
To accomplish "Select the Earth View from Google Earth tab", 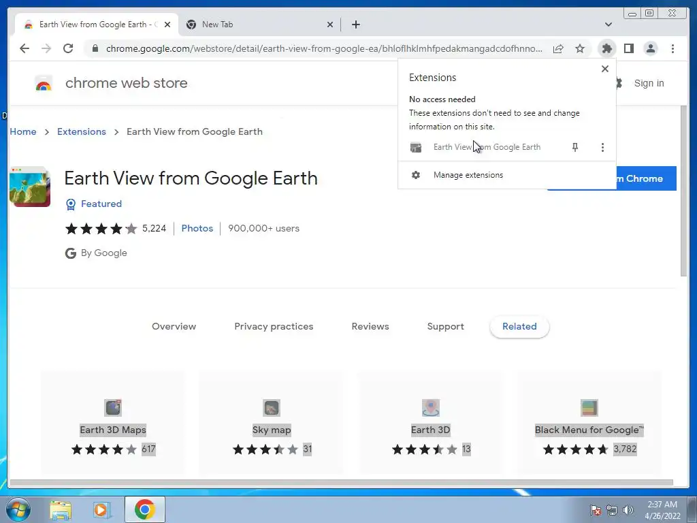I will point(97,25).
